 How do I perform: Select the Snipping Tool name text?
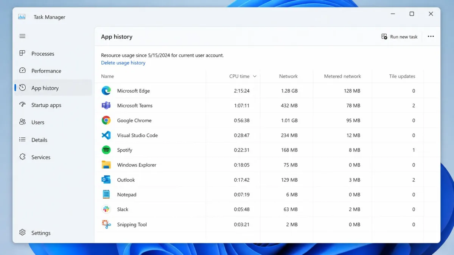click(x=132, y=224)
